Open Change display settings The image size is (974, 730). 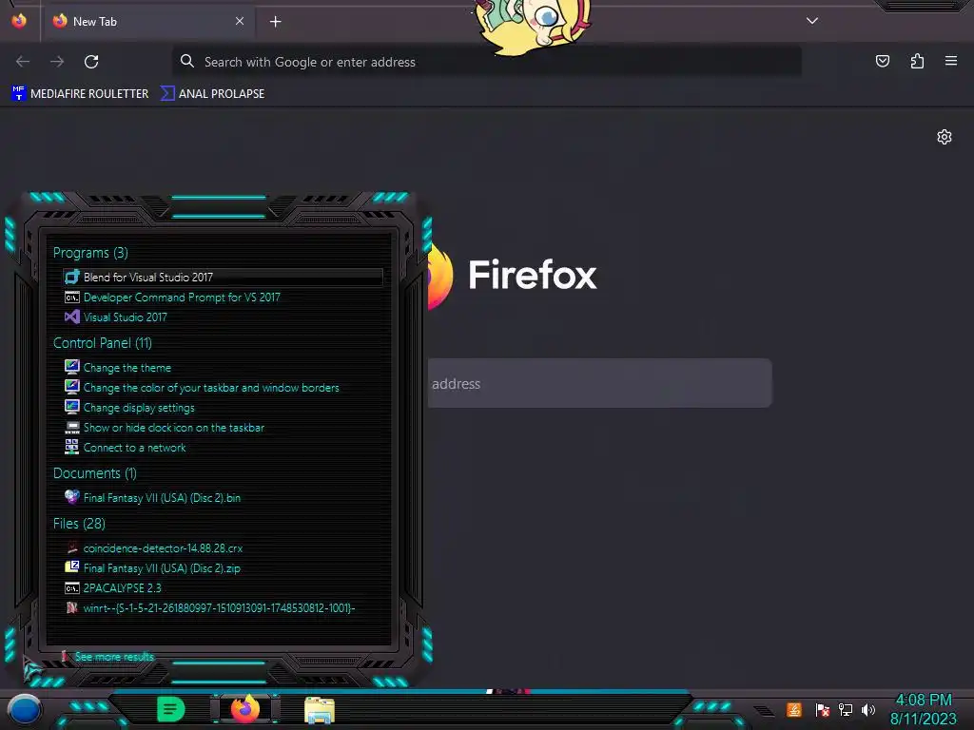[139, 408]
